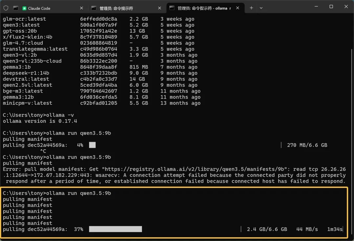Click the ollama -v command line
The height and width of the screenshot is (241, 354).
(38, 115)
